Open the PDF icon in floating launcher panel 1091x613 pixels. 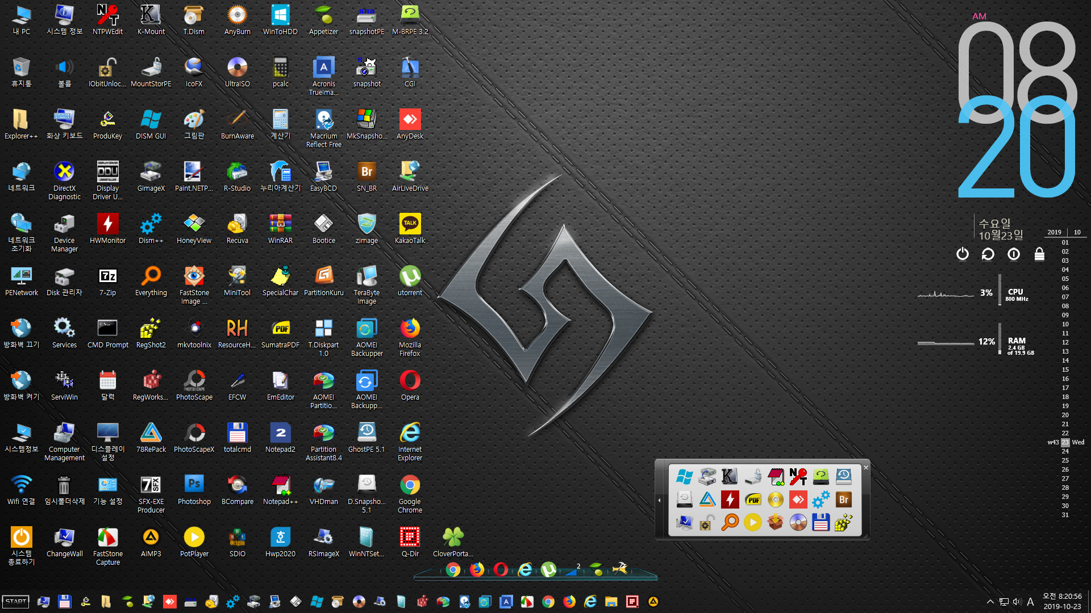pyautogui.click(x=753, y=499)
